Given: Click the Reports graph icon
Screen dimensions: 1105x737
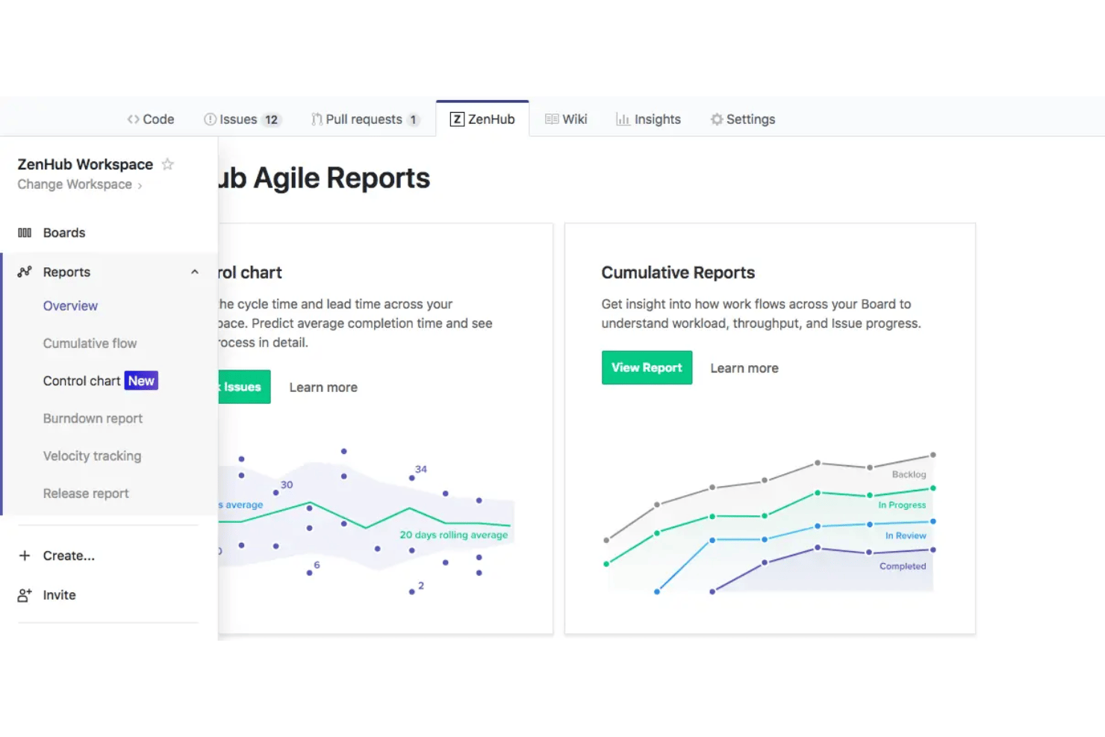Looking at the screenshot, I should pos(25,272).
